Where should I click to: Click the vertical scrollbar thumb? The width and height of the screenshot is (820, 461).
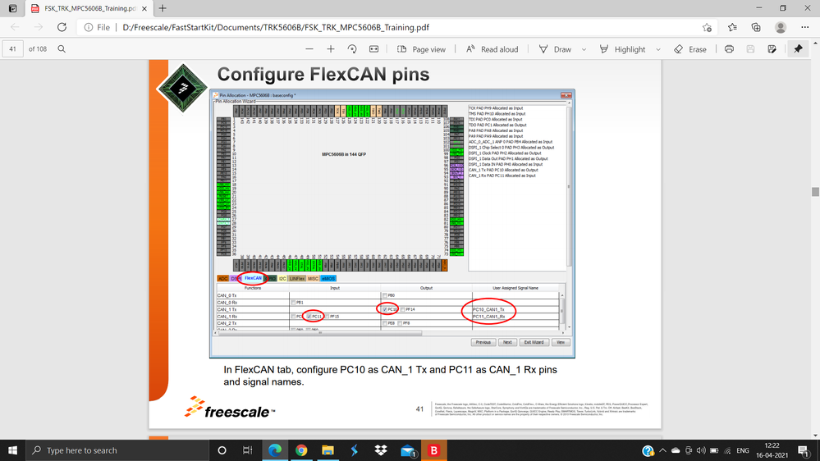pos(815,192)
